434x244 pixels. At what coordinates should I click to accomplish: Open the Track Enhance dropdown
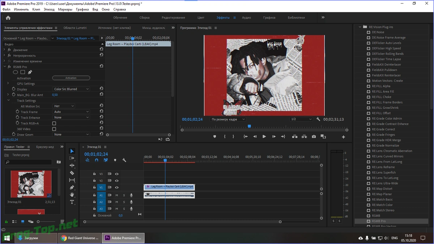(x=71, y=117)
